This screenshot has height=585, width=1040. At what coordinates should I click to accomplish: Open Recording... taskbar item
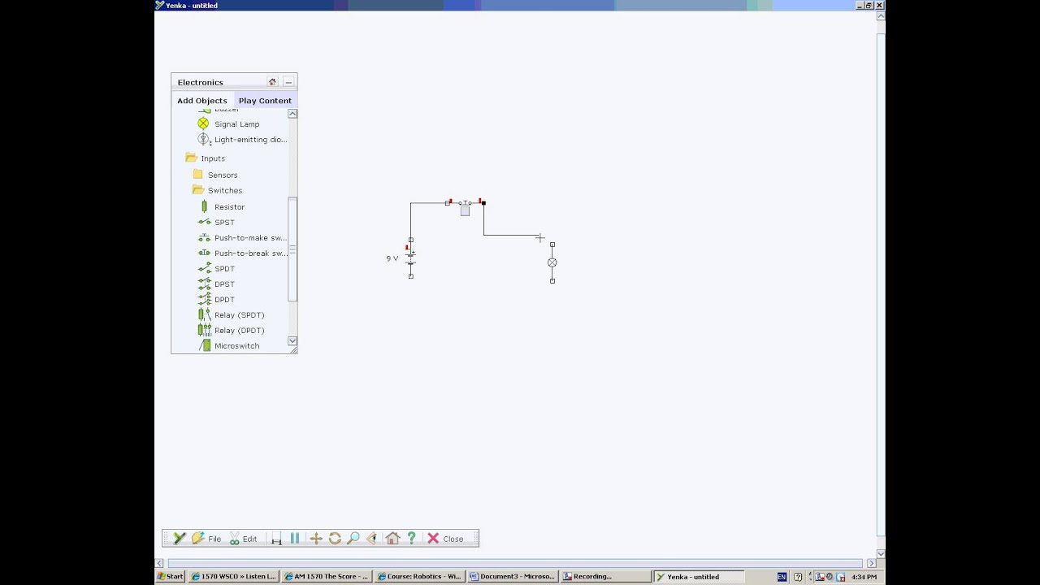(x=606, y=577)
